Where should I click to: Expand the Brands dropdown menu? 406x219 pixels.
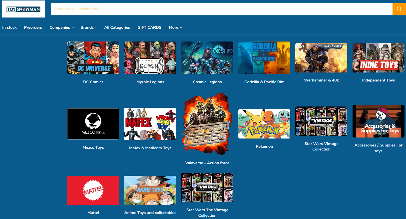89,27
